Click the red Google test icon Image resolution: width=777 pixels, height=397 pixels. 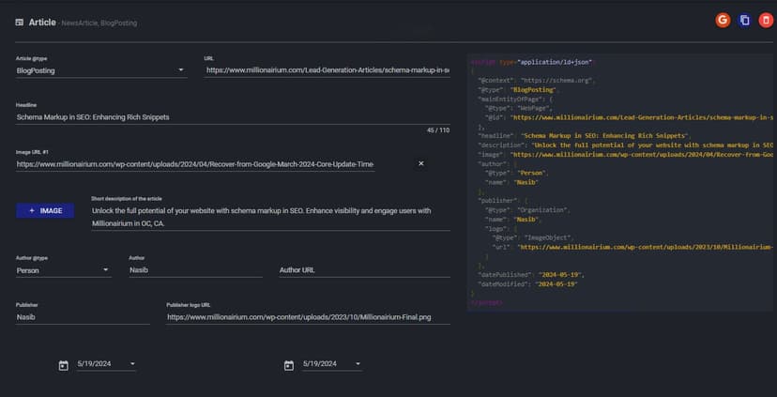point(723,20)
